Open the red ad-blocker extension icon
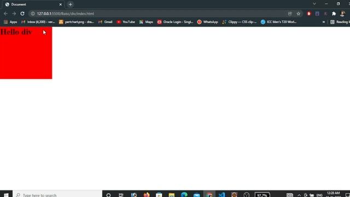The image size is (350, 197). tap(309, 14)
